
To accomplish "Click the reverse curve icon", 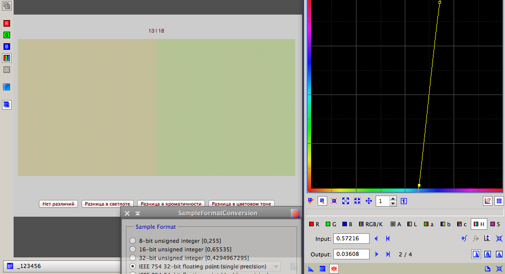I will pyautogui.click(x=487, y=239).
